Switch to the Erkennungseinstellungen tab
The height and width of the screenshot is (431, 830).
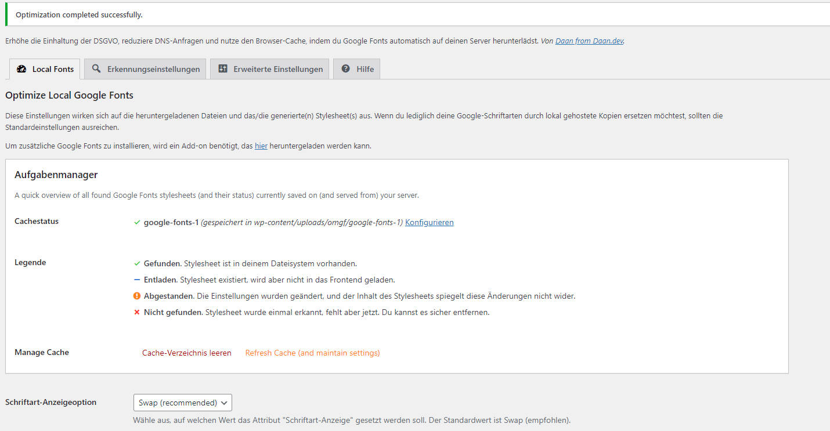[x=153, y=69]
